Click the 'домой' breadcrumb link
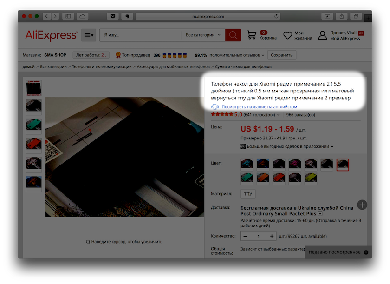Screen dimensions: 390x284 [29, 67]
